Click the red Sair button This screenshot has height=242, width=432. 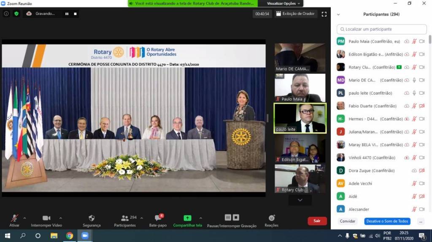317,221
